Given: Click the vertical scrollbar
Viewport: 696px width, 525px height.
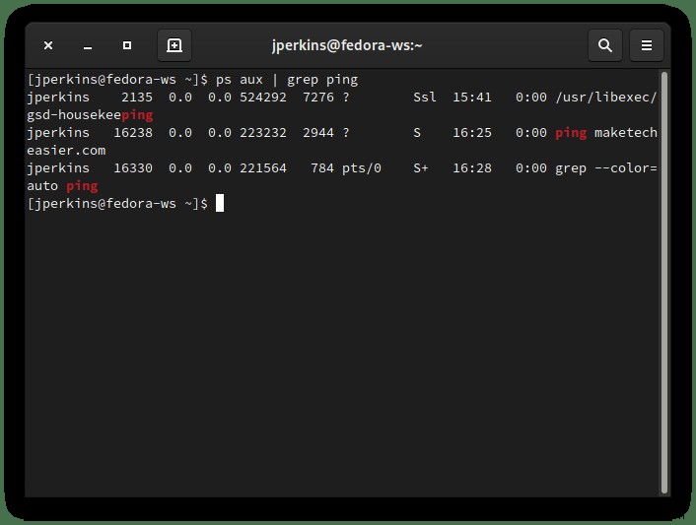Looking at the screenshot, I should [664, 283].
